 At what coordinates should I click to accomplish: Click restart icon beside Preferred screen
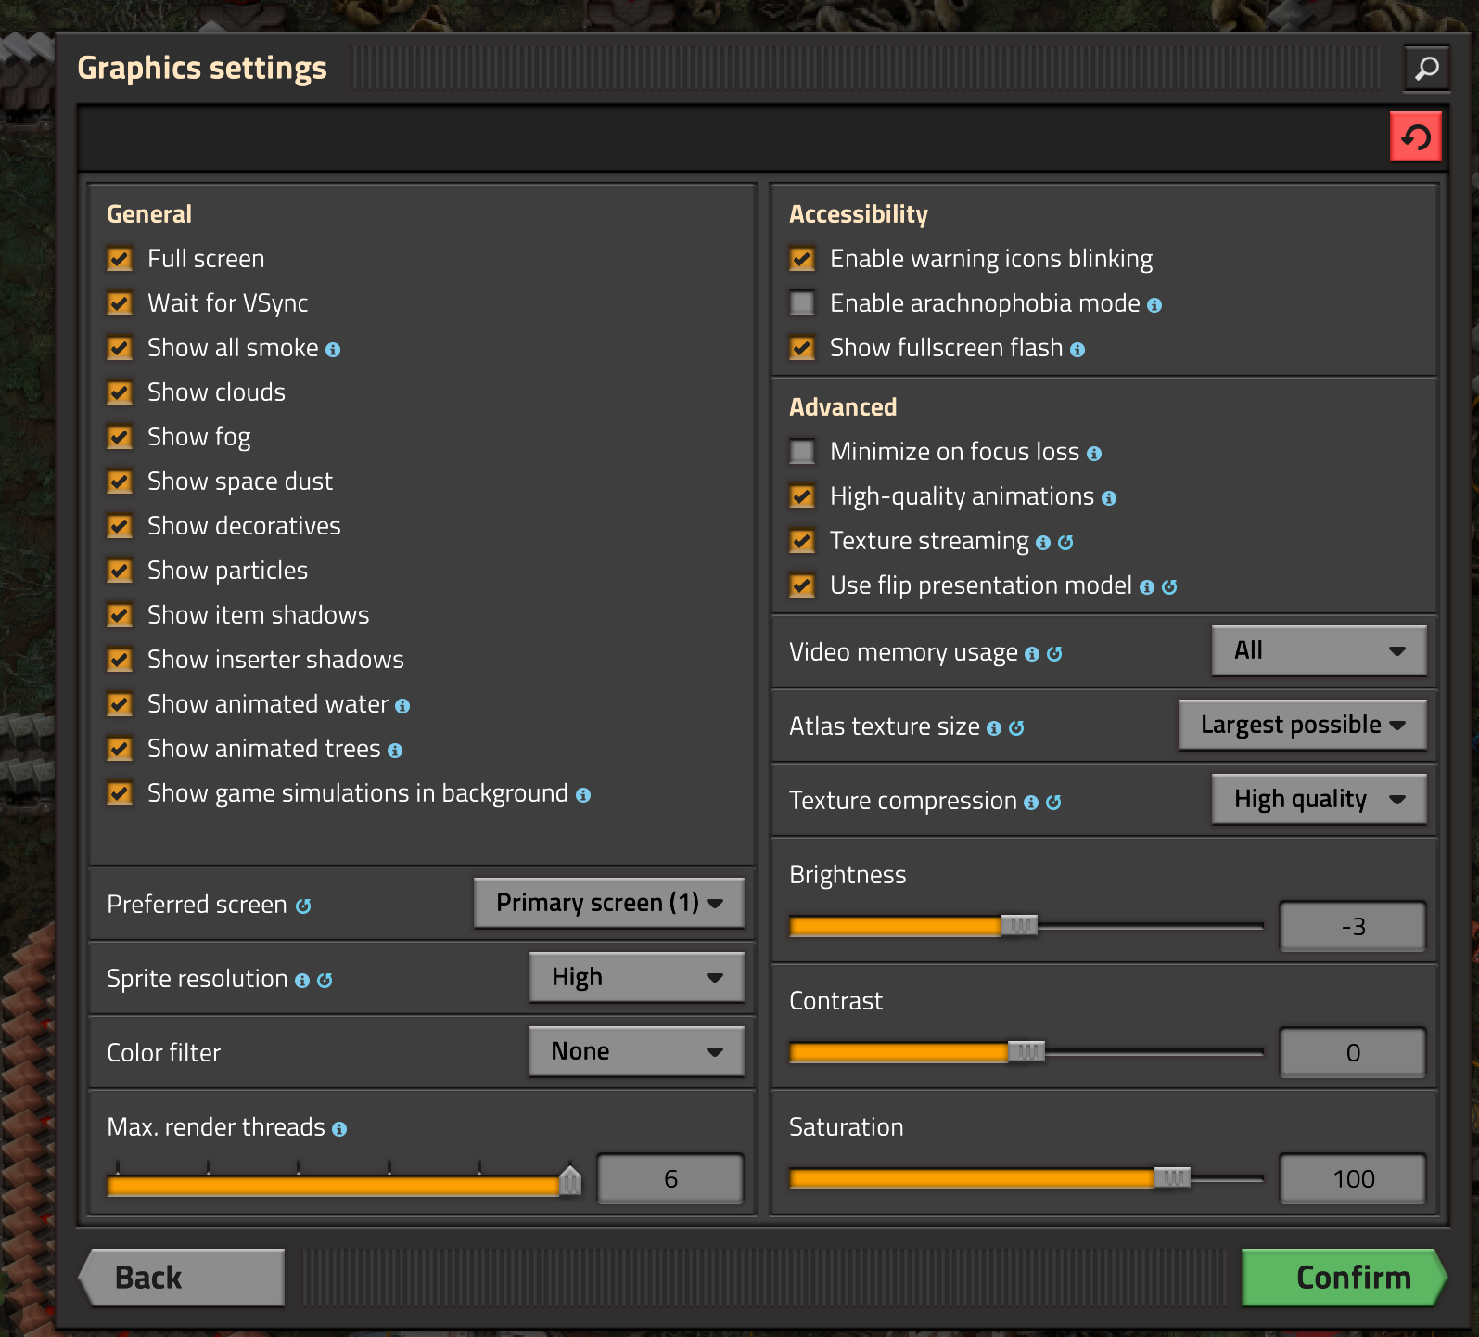tap(303, 906)
